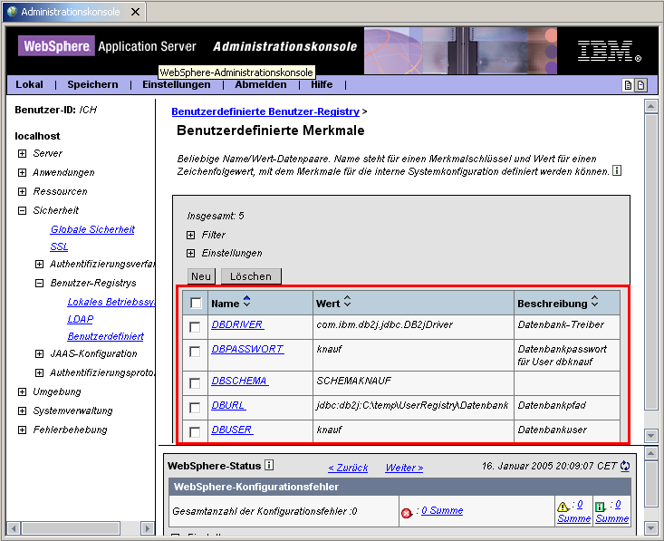Open Einstellungen in the menu bar
This screenshot has width=664, height=541.
(x=176, y=84)
